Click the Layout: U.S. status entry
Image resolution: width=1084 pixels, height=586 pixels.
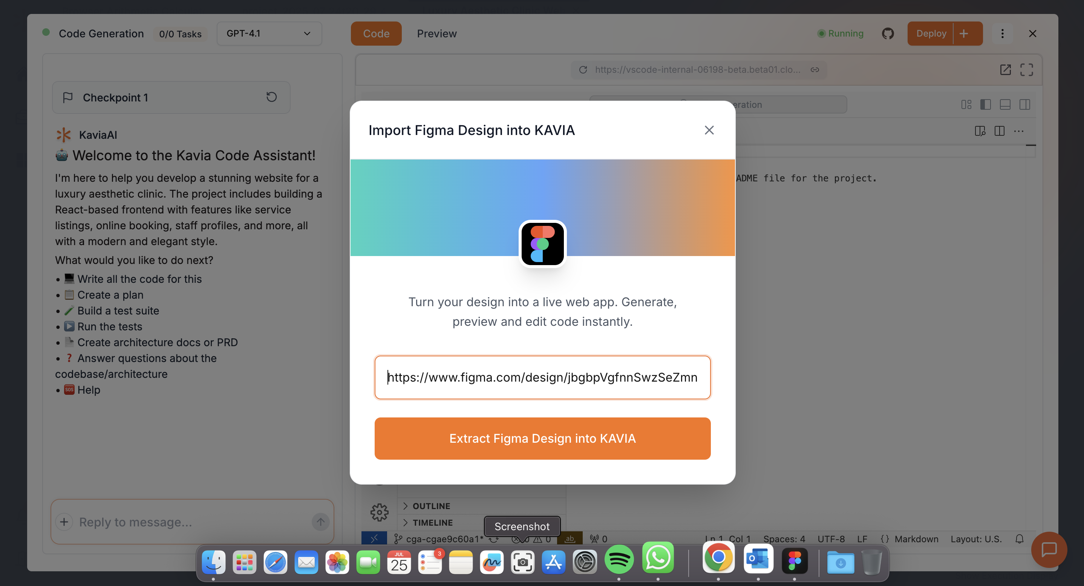coord(976,539)
